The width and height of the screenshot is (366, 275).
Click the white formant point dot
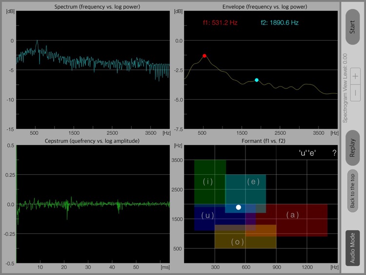[x=238, y=207]
